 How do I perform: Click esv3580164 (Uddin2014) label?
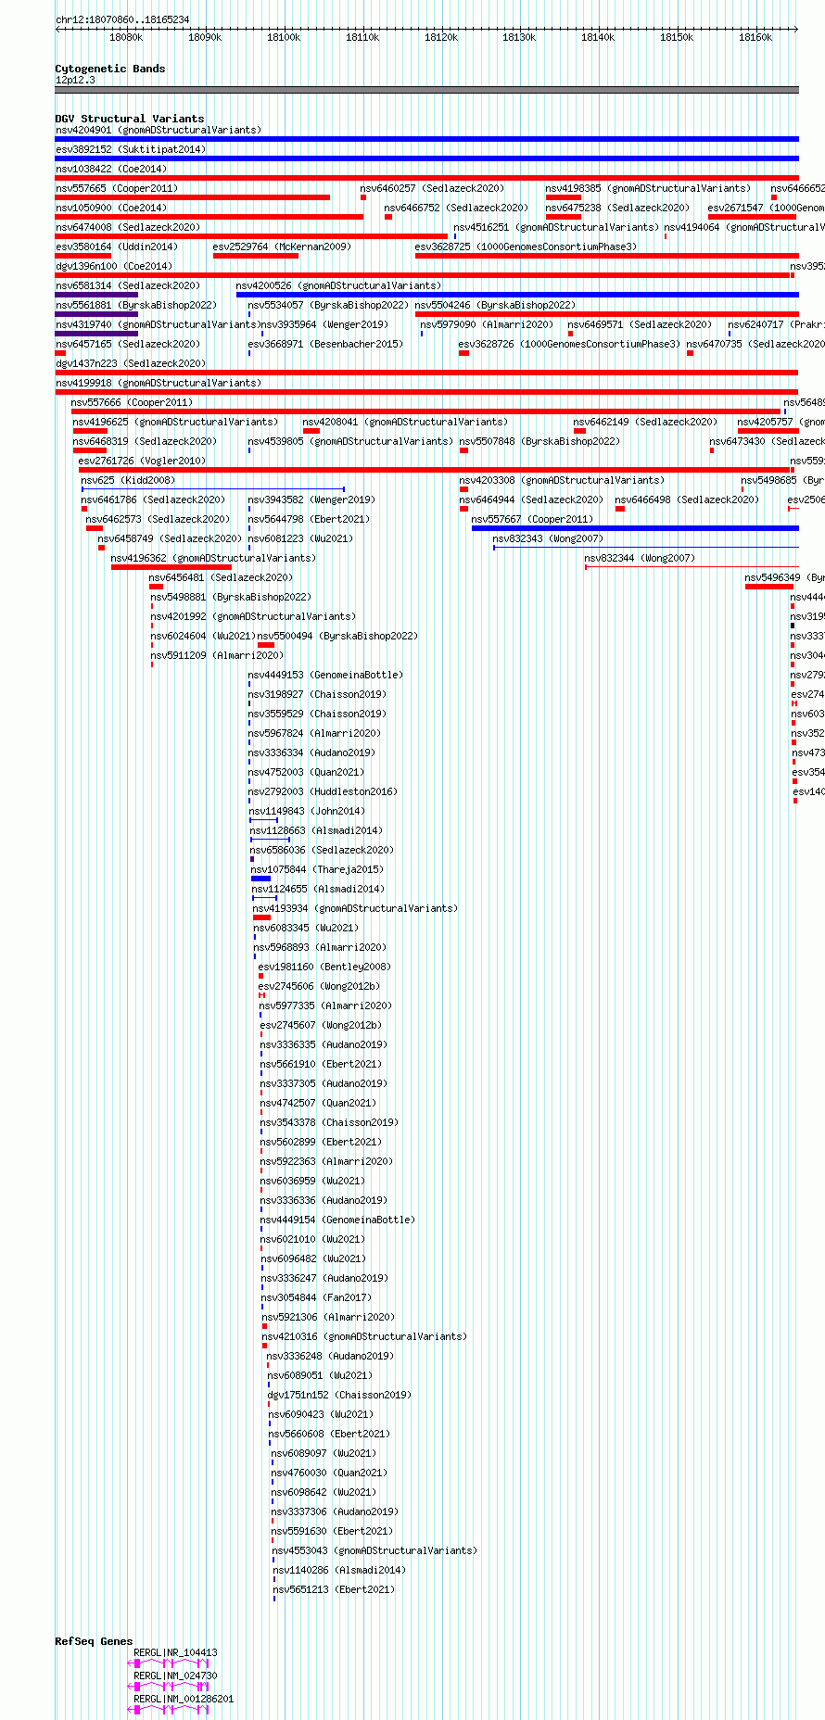(117, 247)
